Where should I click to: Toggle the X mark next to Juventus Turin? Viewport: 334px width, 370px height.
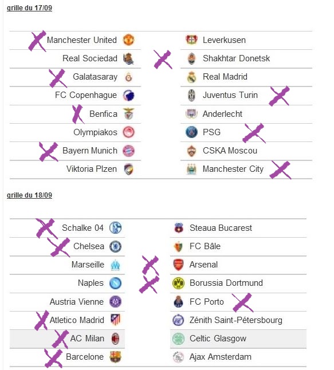(x=280, y=96)
